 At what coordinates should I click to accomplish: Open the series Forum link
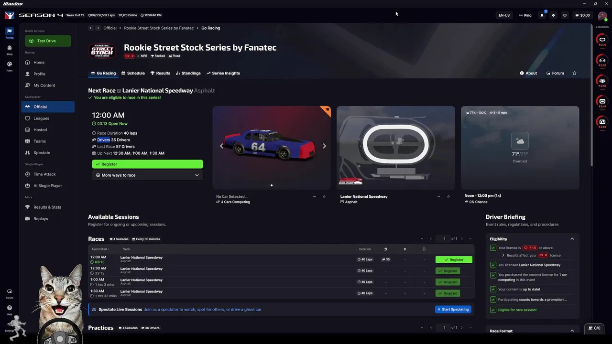pyautogui.click(x=555, y=73)
